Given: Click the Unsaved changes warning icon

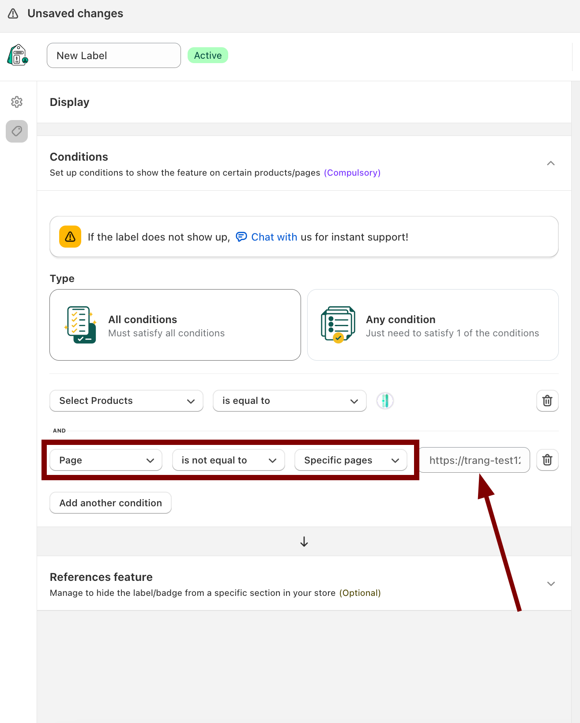Looking at the screenshot, I should coord(13,14).
